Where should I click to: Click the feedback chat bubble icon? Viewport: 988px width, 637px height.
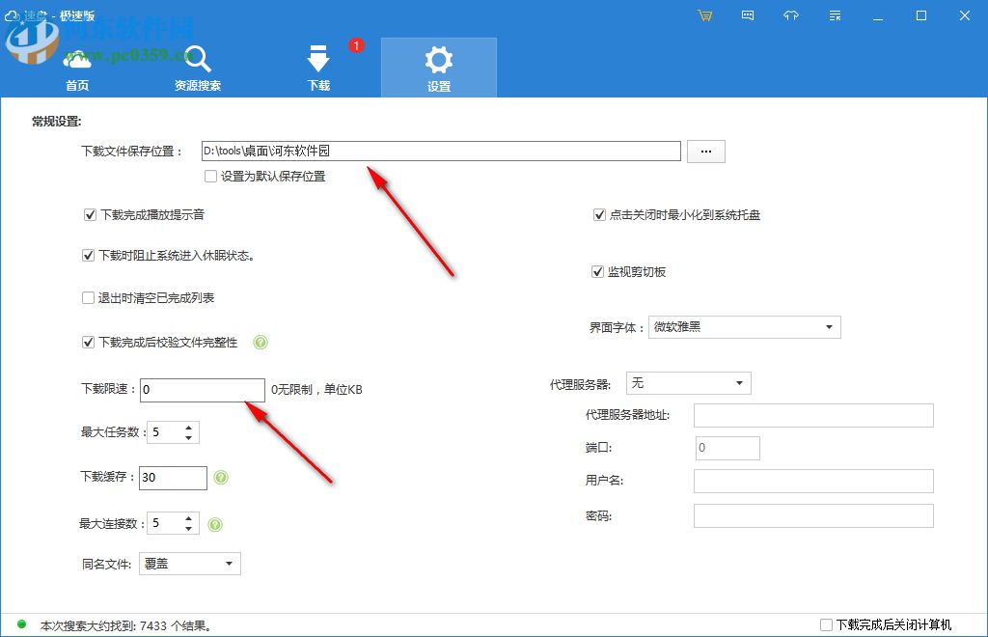[748, 15]
